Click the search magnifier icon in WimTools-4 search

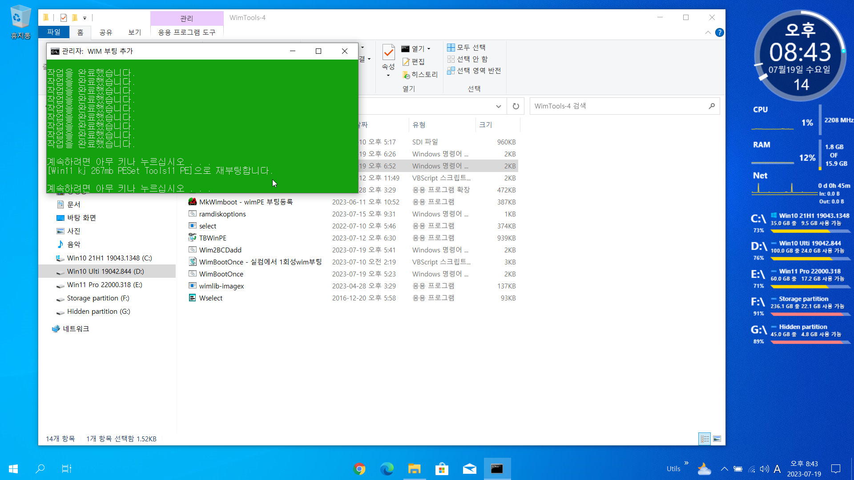(x=712, y=106)
